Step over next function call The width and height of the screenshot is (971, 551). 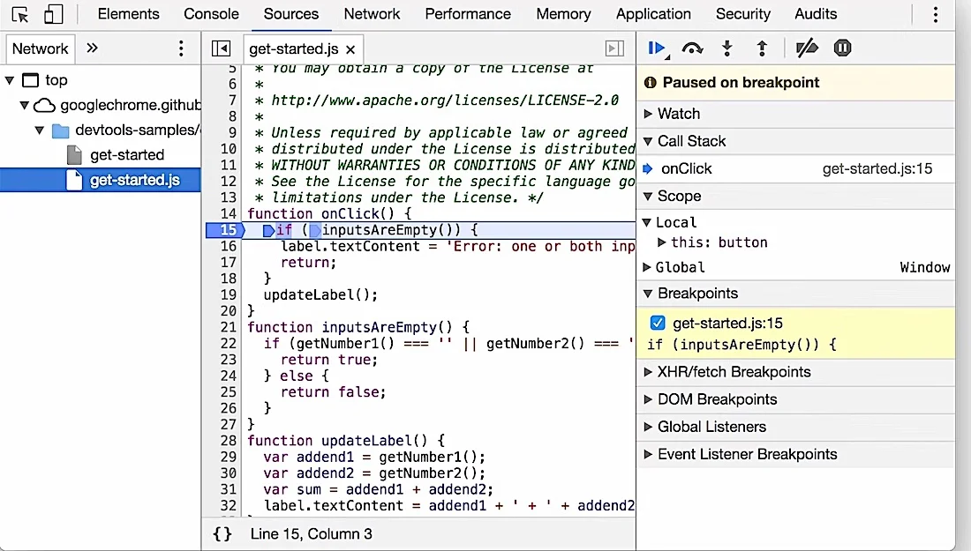(692, 48)
